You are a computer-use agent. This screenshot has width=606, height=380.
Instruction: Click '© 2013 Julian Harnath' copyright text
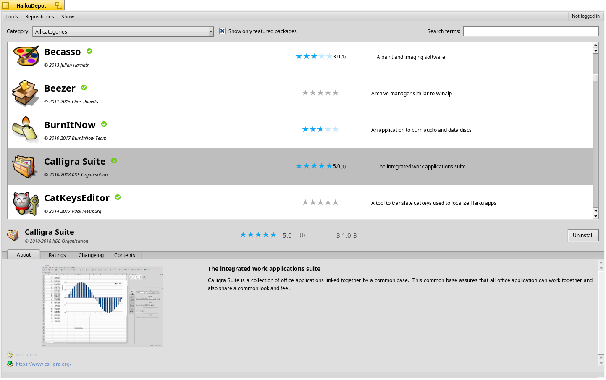point(67,66)
